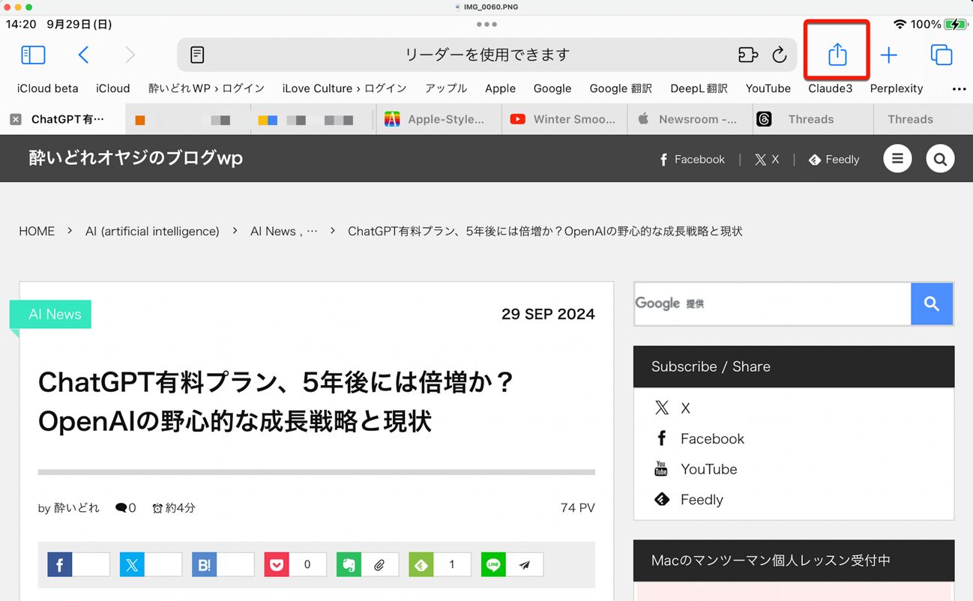Open Facebook link in site header
This screenshot has width=973, height=601.
pos(692,160)
